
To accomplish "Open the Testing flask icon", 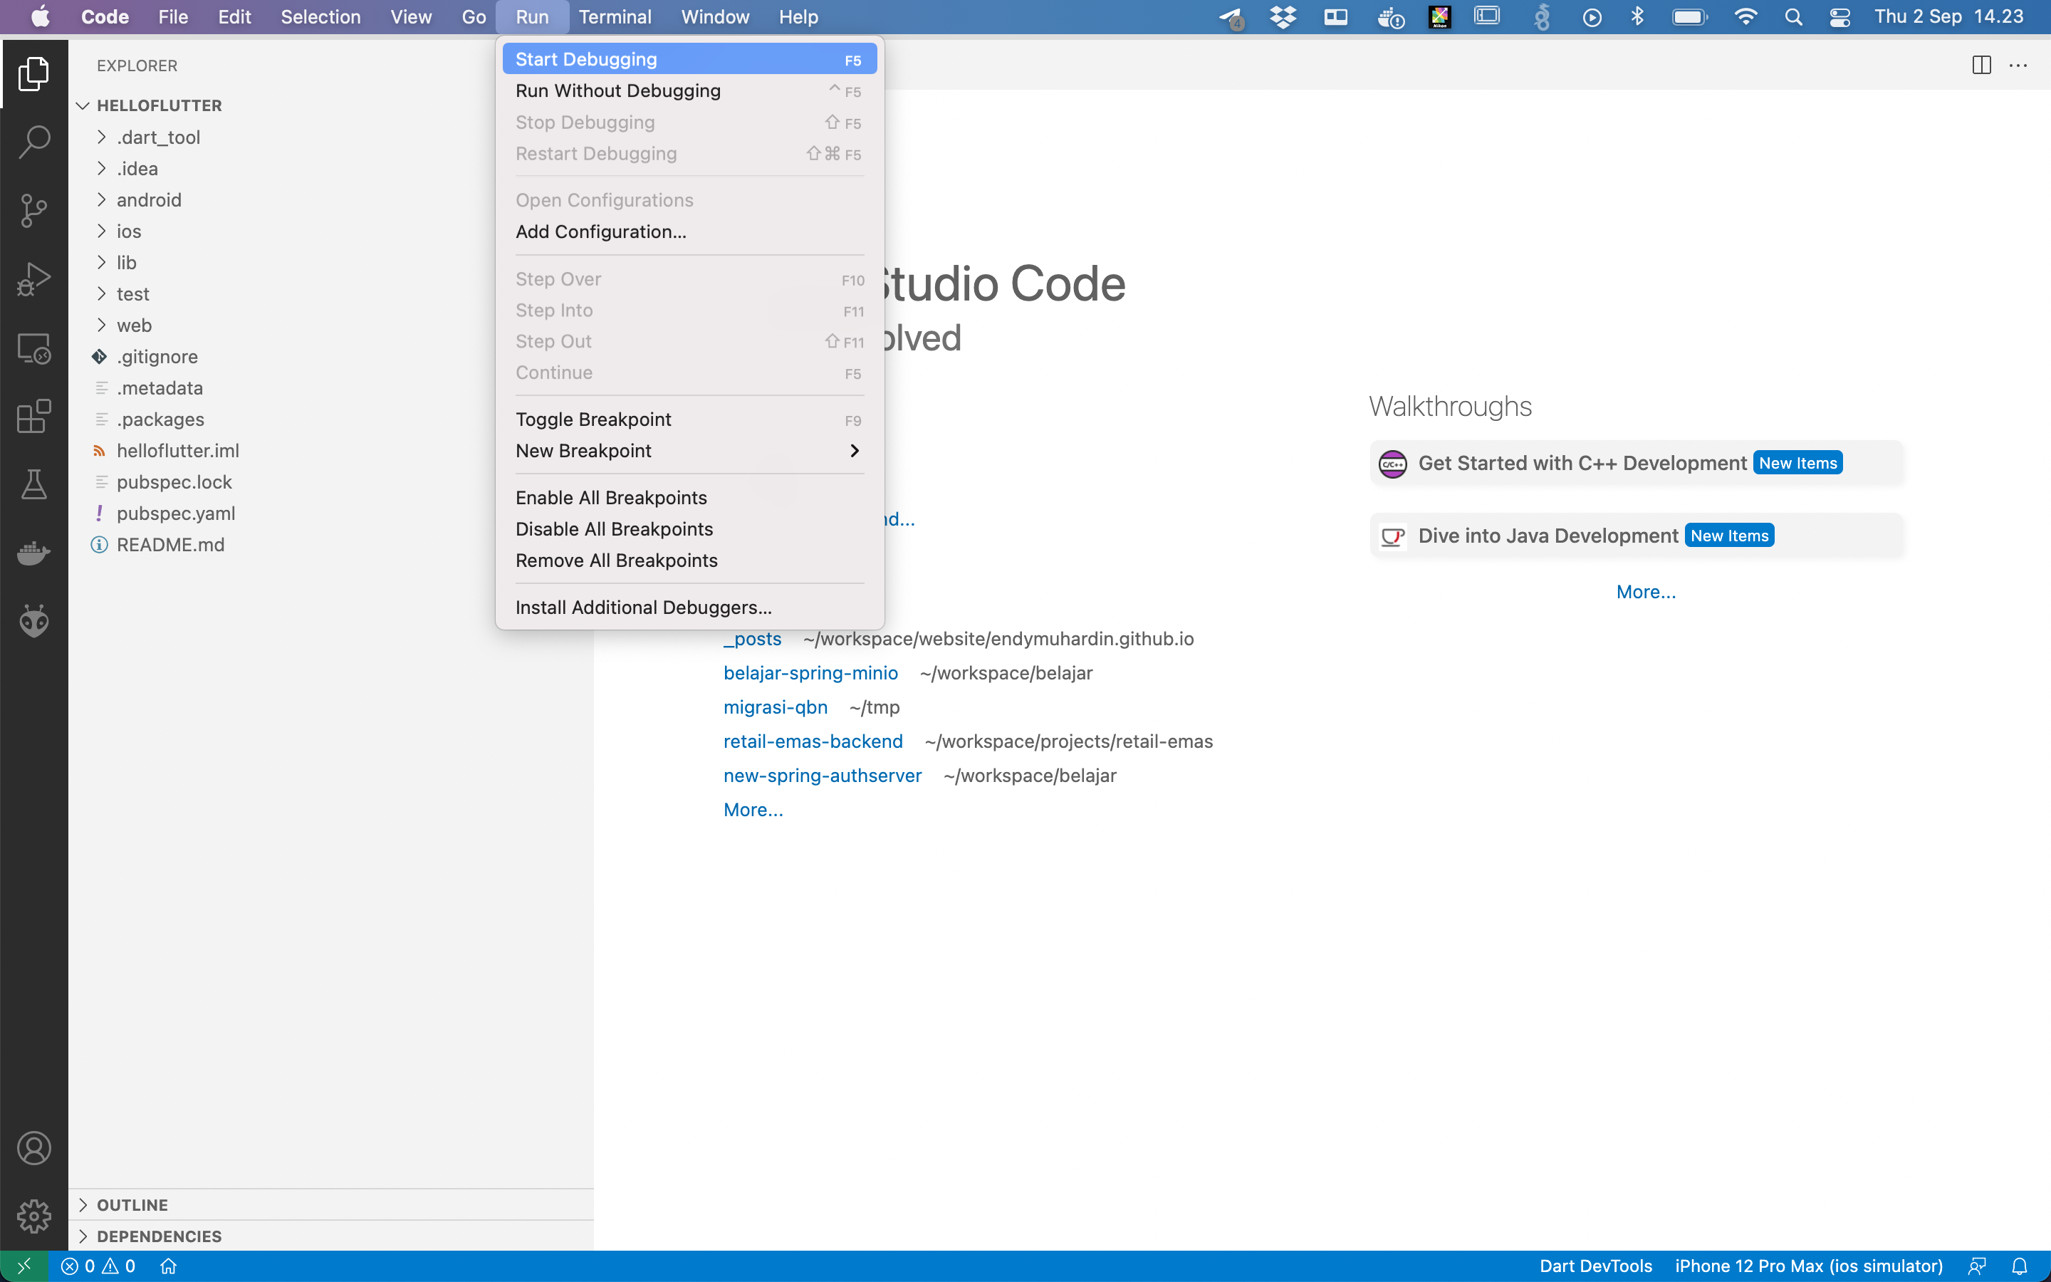I will point(34,484).
